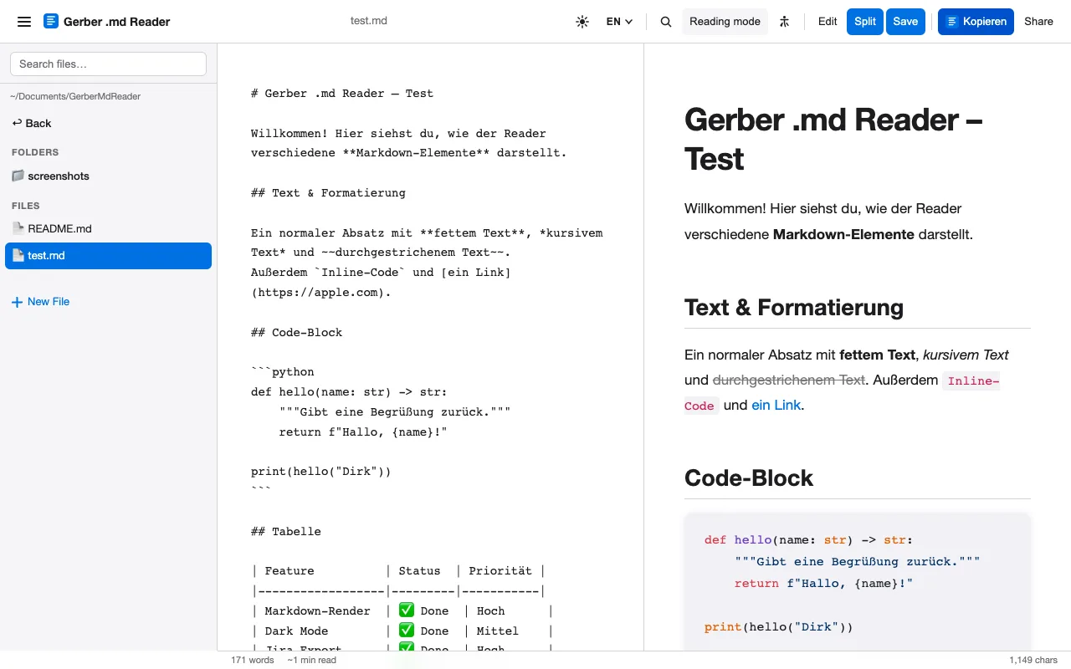Click the screenshots folder icon
This screenshot has width=1071, height=669.
click(18, 176)
